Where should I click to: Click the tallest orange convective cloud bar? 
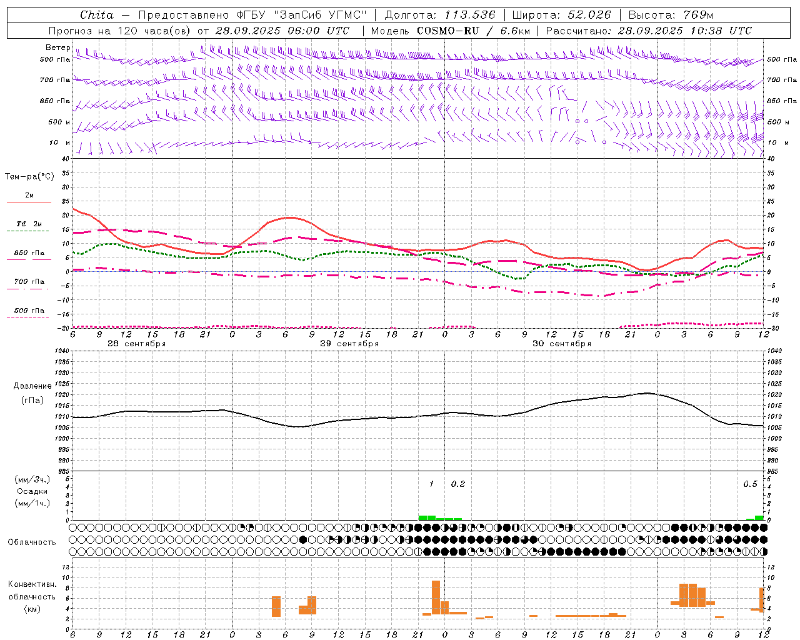pos(436,597)
